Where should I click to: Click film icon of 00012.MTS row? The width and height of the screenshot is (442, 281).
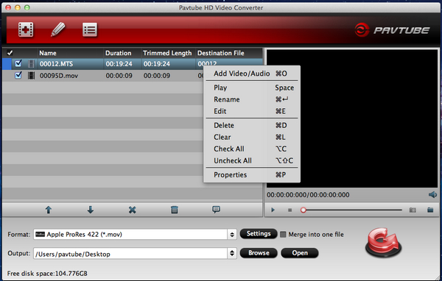[31, 64]
